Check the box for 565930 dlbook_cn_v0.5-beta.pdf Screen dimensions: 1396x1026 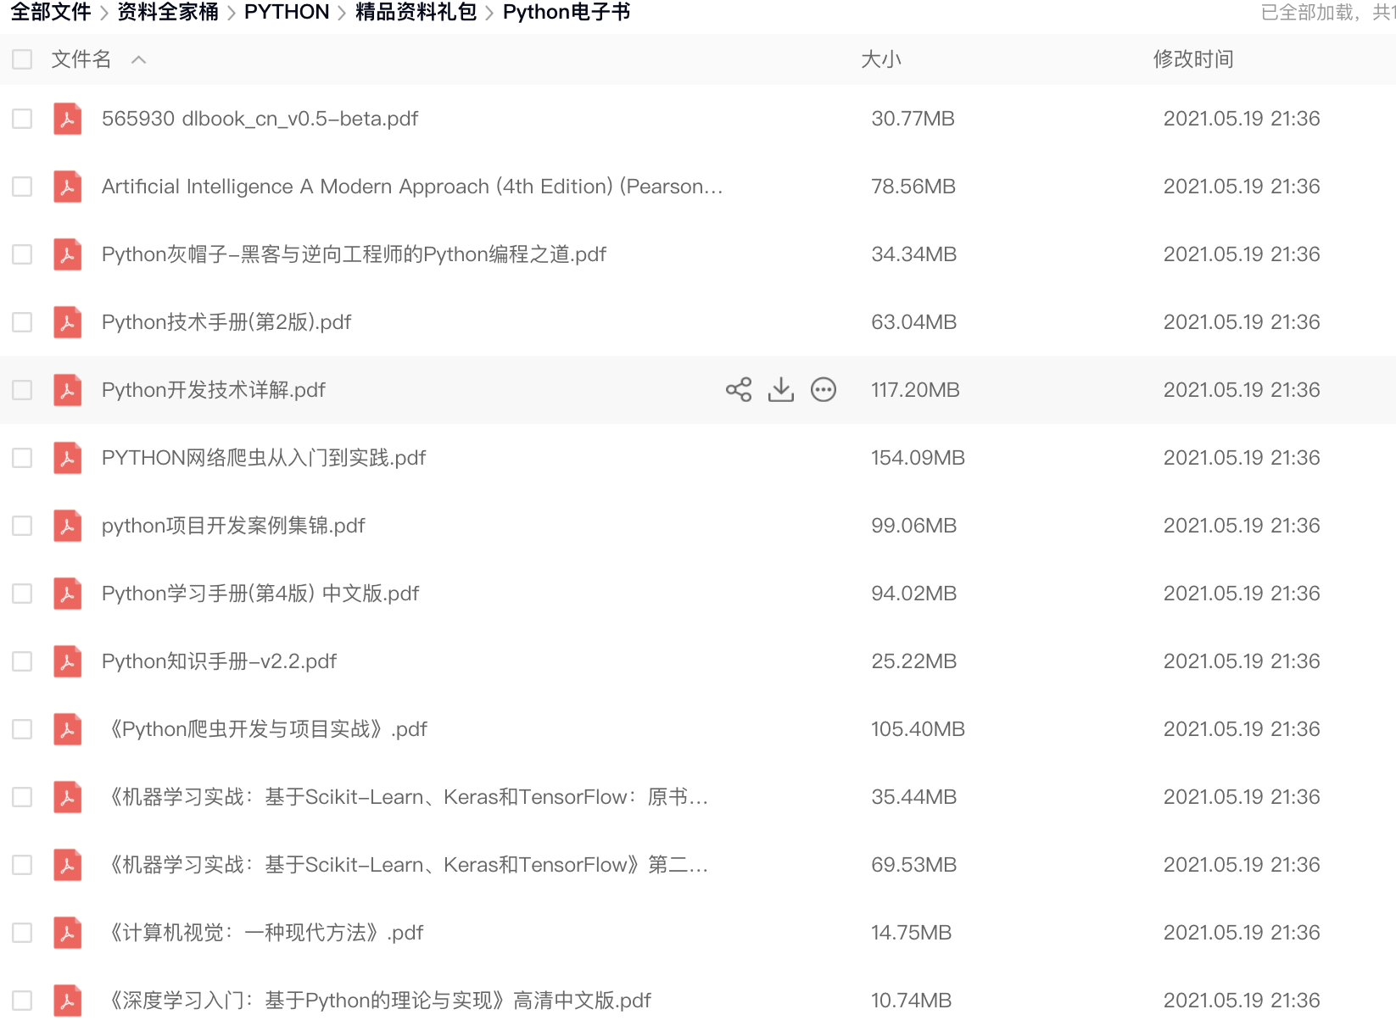tap(22, 119)
